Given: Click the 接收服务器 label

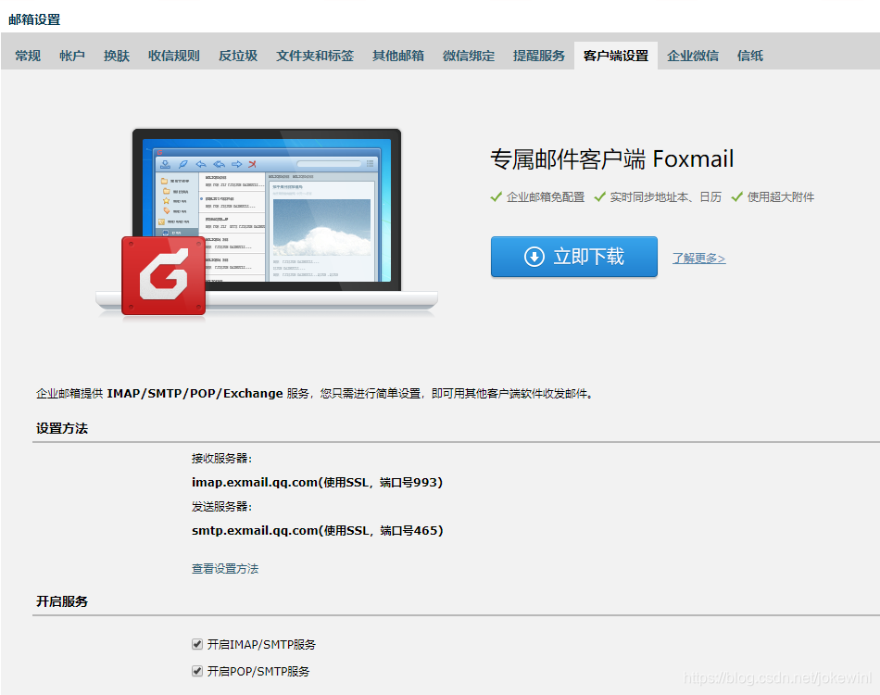Looking at the screenshot, I should [x=221, y=459].
